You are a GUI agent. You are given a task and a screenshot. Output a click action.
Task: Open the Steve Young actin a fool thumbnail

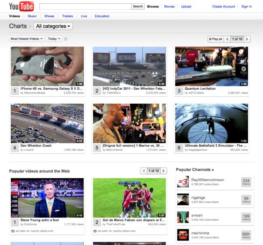click(x=47, y=198)
